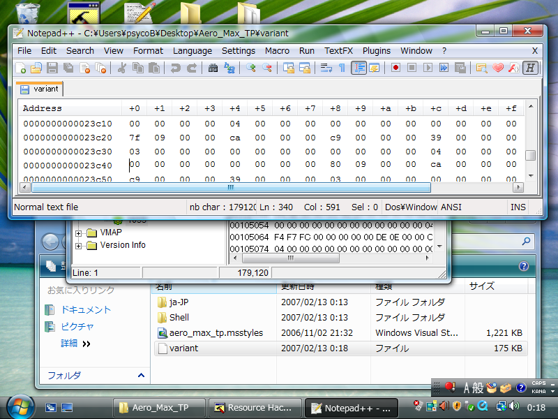The image size is (558, 419).
Task: Click the hex view vertical scrollbar thumb
Action: click(531, 155)
